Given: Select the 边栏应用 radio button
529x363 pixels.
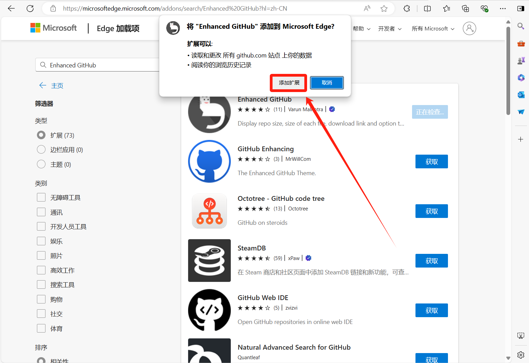Looking at the screenshot, I should pyautogui.click(x=41, y=150).
